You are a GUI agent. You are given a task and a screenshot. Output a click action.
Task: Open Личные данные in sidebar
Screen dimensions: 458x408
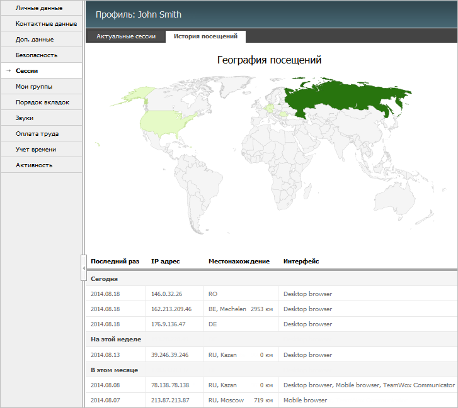(x=42, y=8)
